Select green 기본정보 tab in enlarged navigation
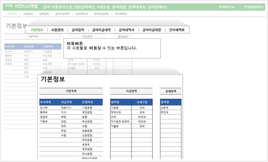268x162 pixels. (37, 30)
